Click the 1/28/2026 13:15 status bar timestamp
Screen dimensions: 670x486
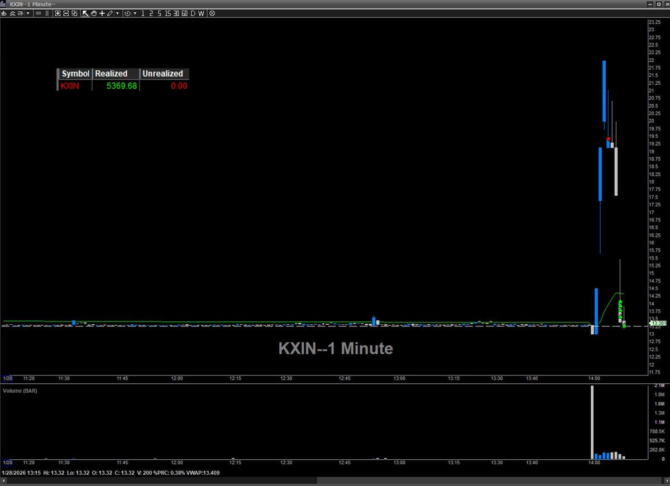coord(22,473)
